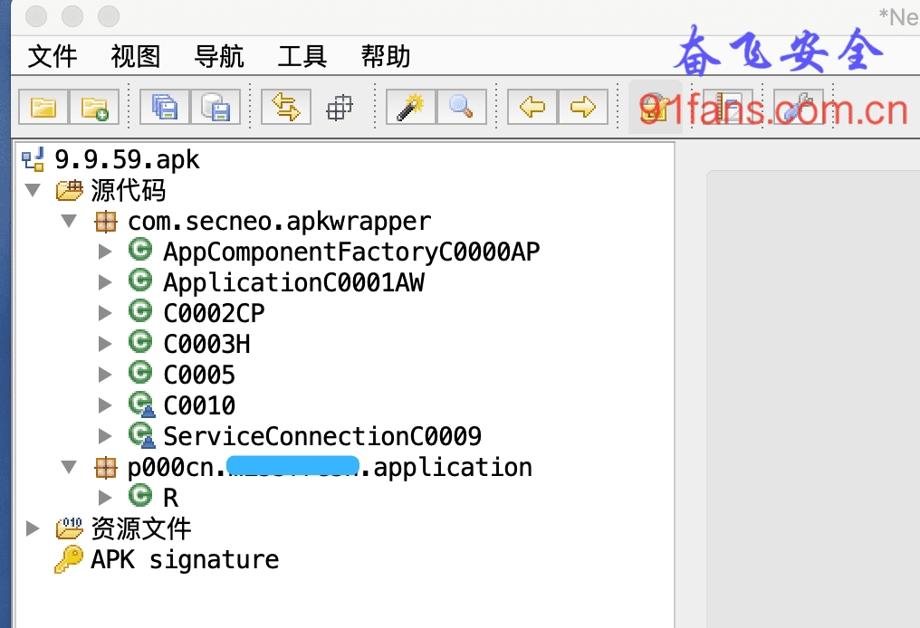The width and height of the screenshot is (920, 628).
Task: Click the ApplicationC0001AW class icon
Action: coord(140,281)
